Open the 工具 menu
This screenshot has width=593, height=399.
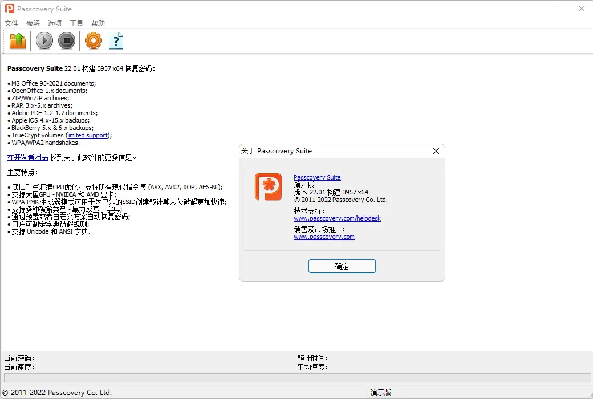76,23
